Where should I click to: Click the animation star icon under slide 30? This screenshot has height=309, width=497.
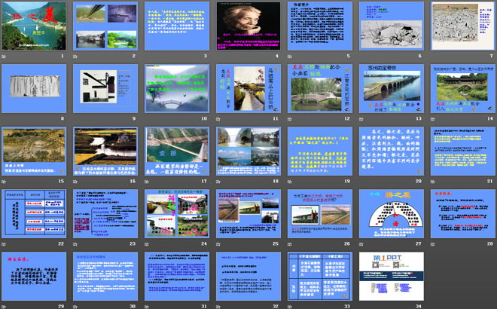point(75,307)
